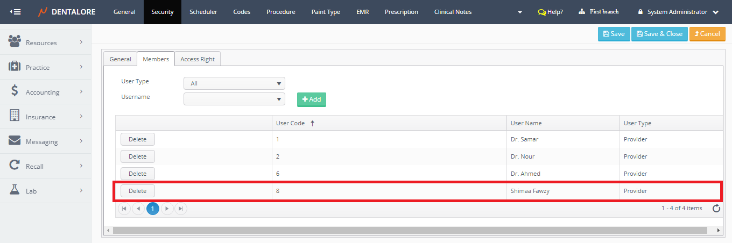Refresh the members grid with reload icon
This screenshot has width=732, height=243.
716,209
